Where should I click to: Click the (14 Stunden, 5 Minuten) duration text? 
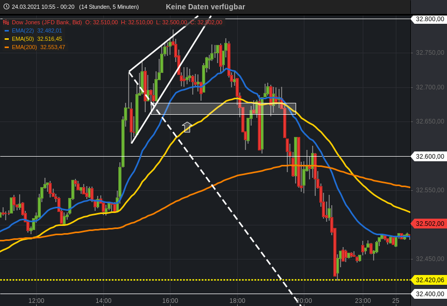point(109,7)
